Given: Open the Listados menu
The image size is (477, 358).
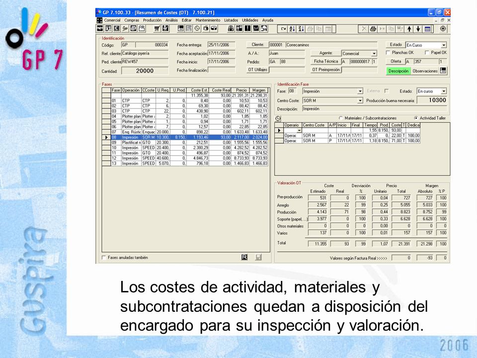Looking at the screenshot, I should pyautogui.click(x=231, y=20).
